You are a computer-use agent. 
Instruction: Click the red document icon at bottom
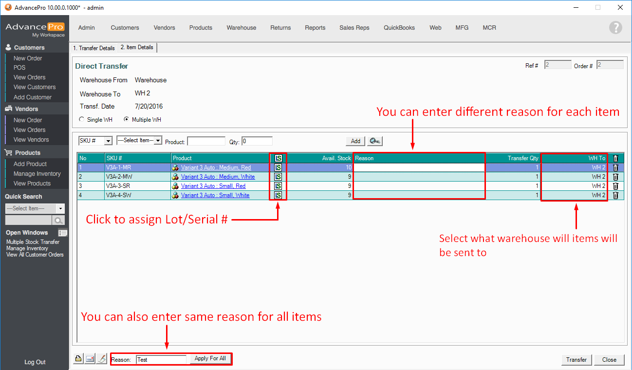[x=90, y=359]
